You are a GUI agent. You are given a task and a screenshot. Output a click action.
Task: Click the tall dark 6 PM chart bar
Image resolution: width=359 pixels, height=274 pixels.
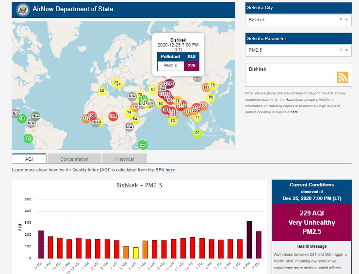pyautogui.click(x=249, y=240)
